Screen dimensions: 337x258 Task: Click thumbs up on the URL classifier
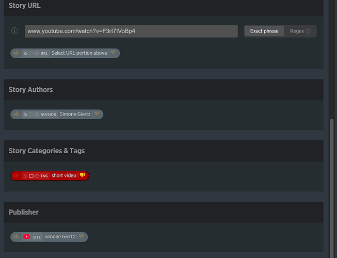tap(17, 53)
